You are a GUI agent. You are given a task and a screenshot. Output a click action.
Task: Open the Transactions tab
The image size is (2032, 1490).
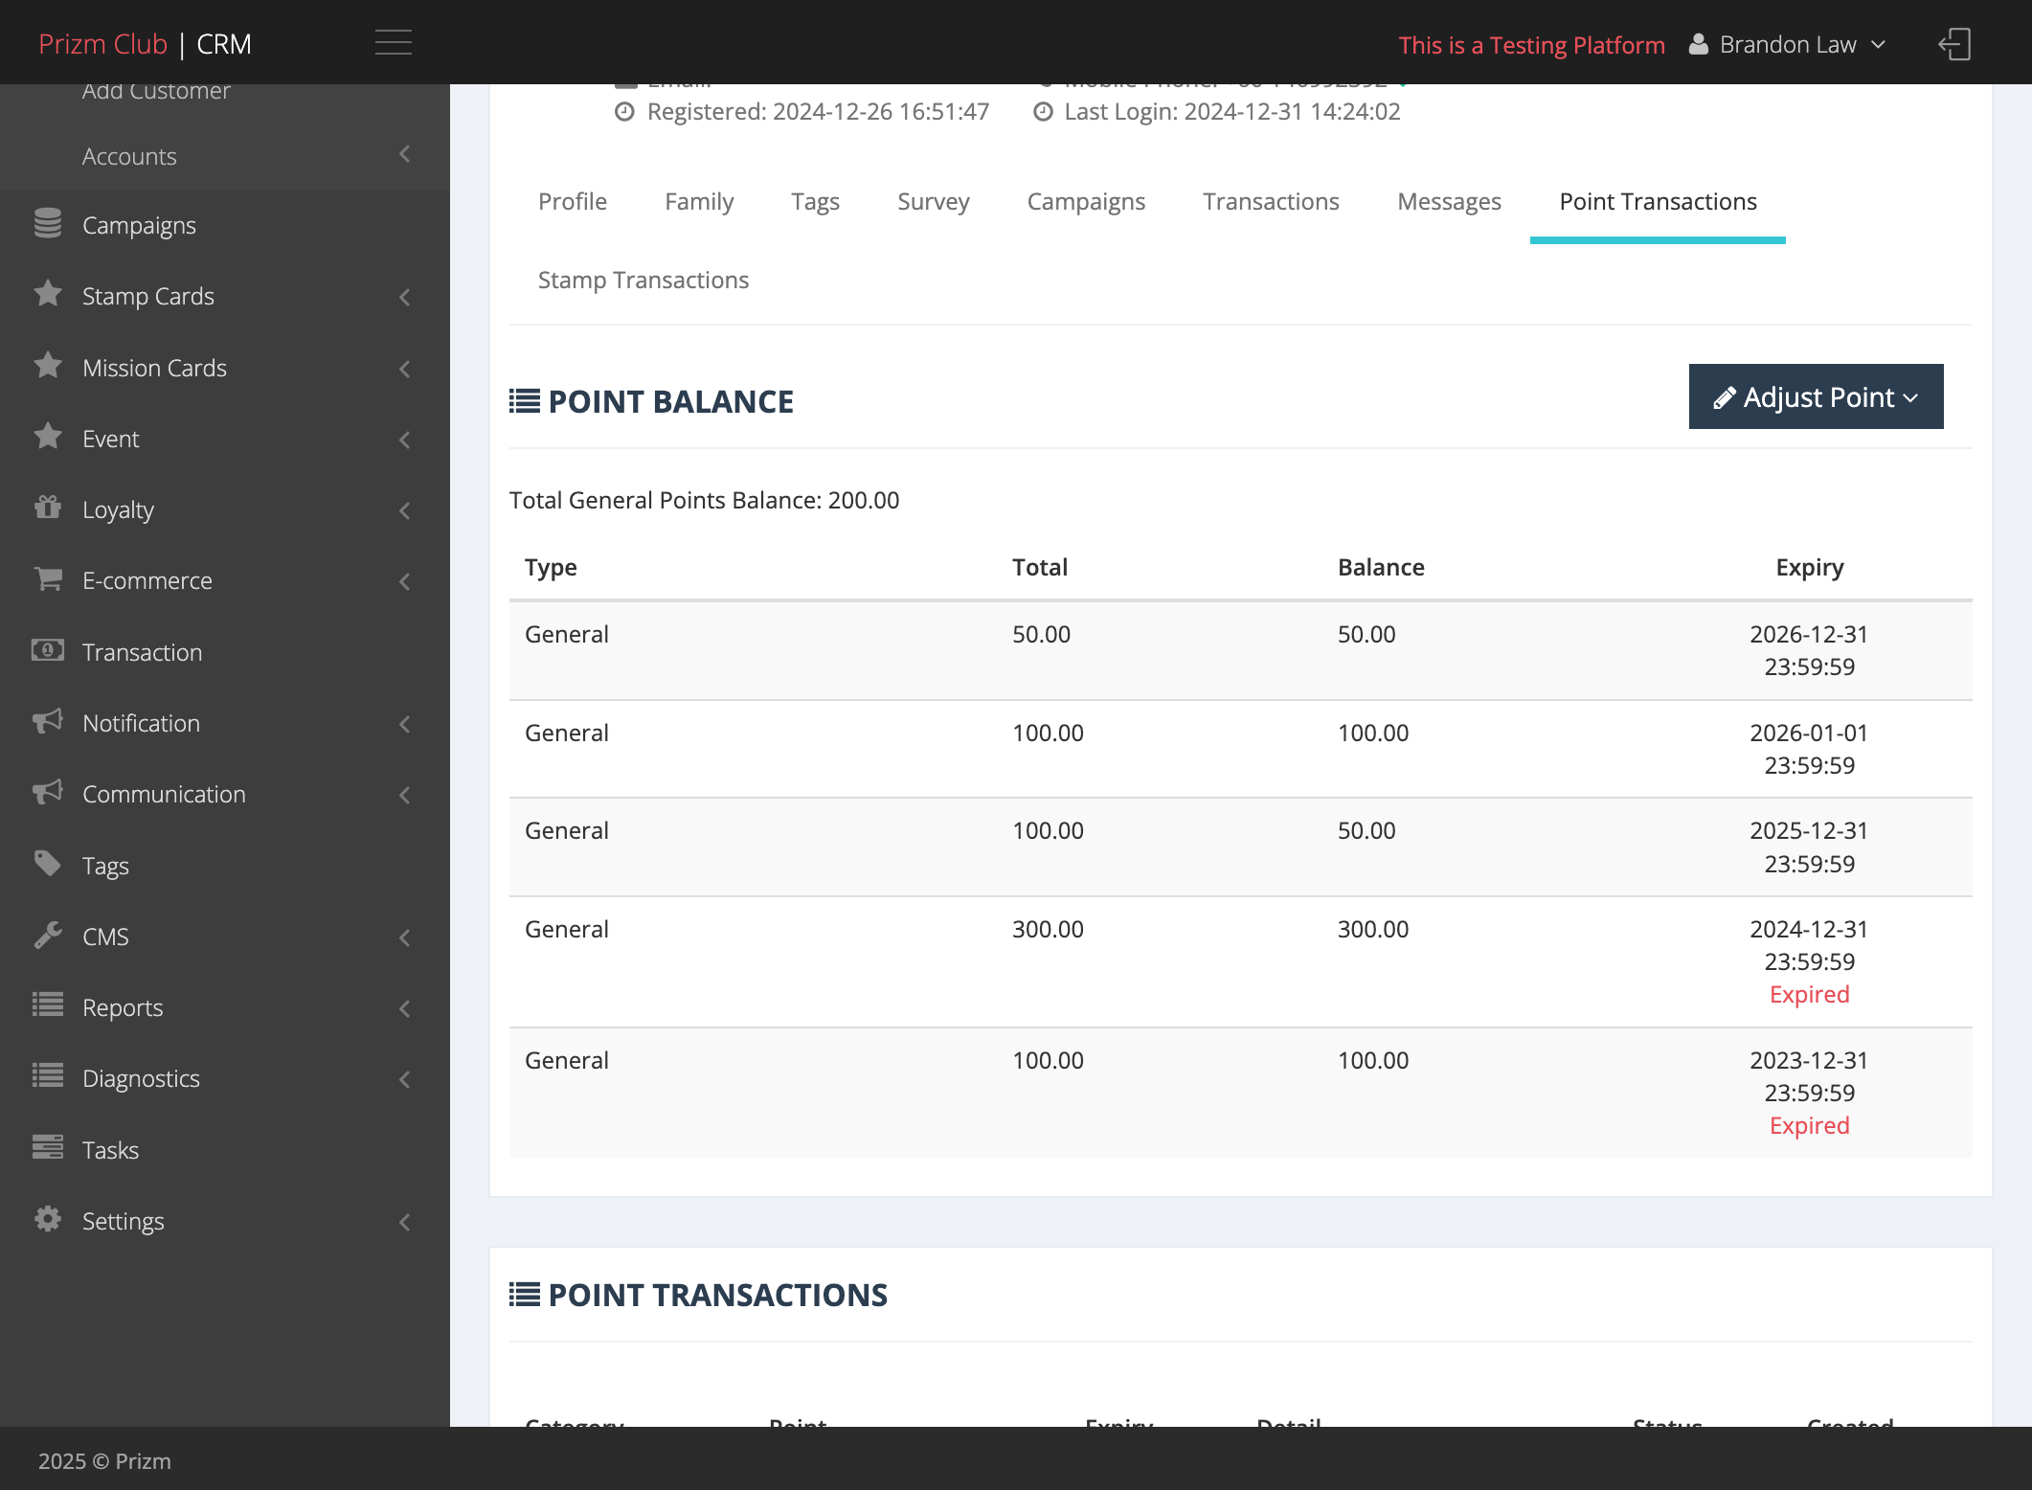[x=1271, y=201]
